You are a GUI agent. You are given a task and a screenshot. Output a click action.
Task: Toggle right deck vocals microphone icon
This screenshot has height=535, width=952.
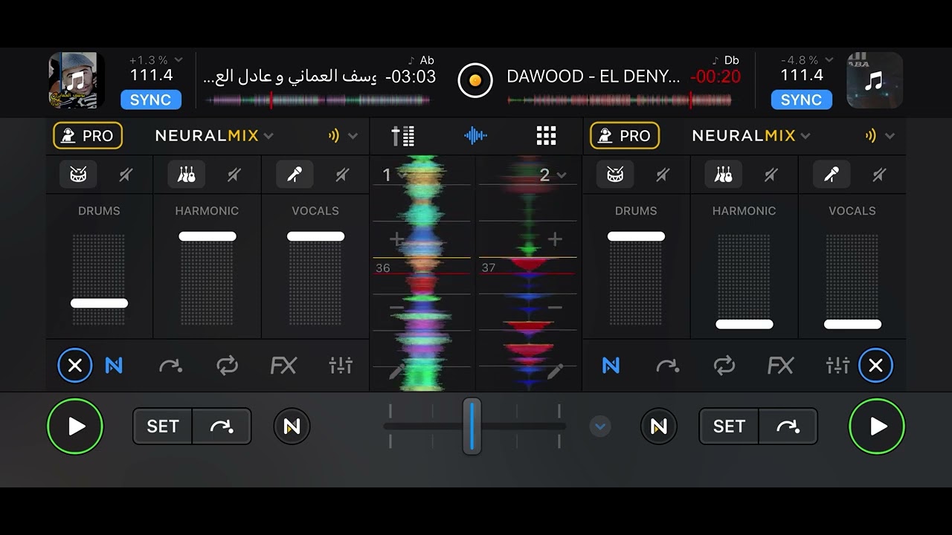coord(832,175)
